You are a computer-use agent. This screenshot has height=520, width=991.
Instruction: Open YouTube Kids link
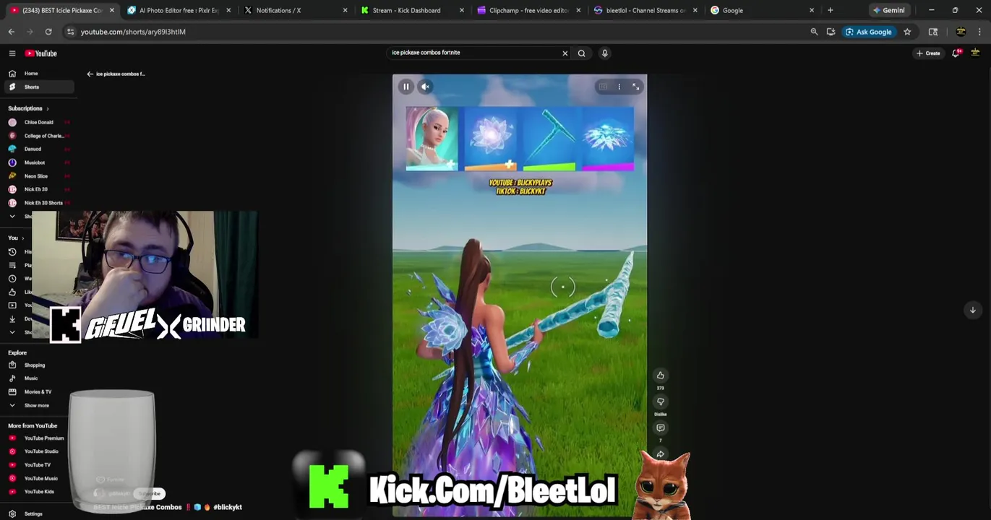[x=38, y=492]
